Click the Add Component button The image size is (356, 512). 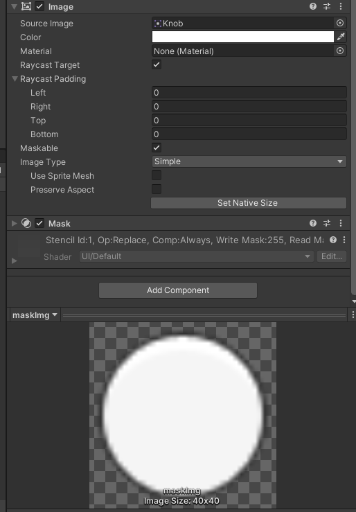[178, 290]
